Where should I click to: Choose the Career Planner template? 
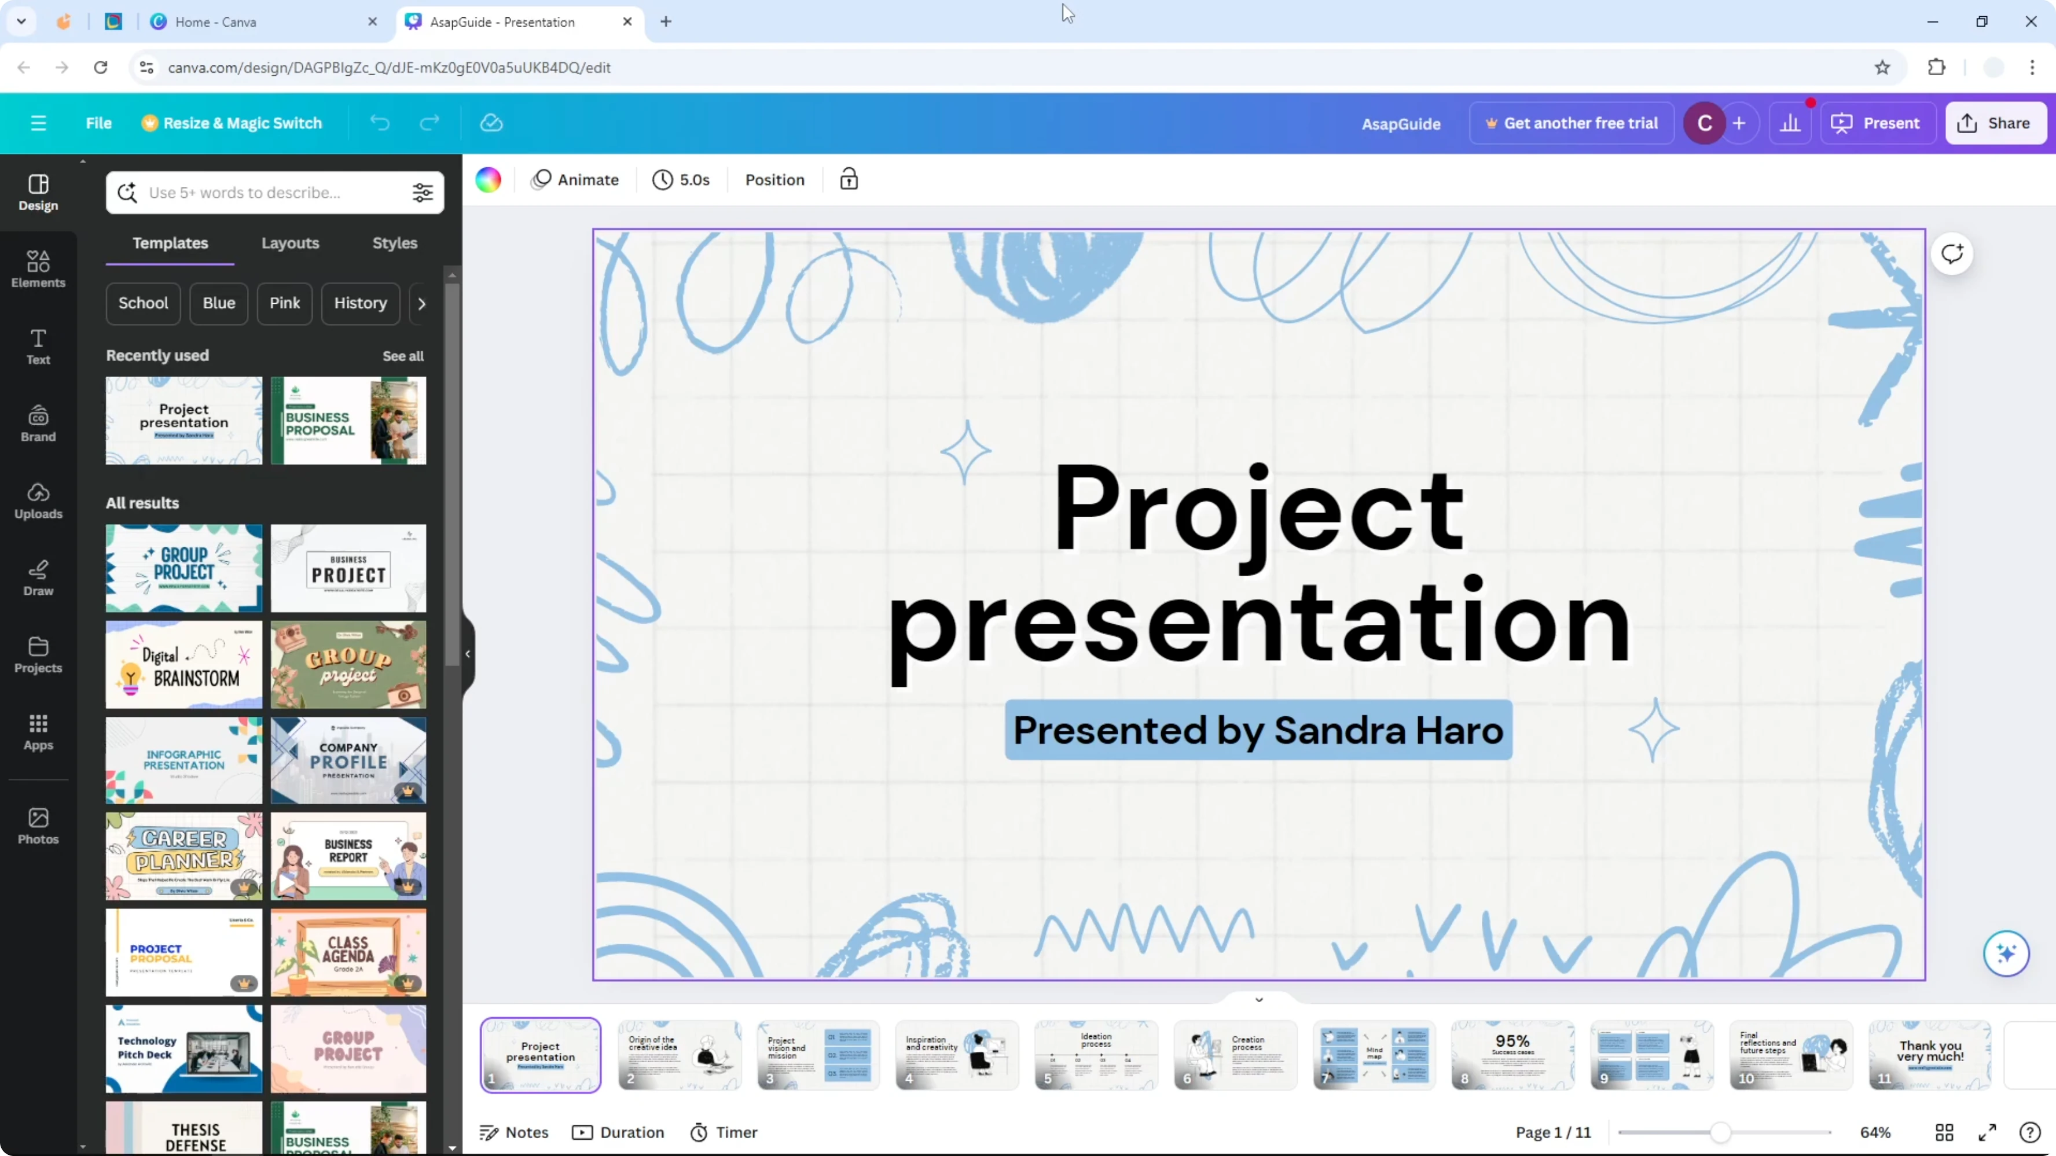(x=183, y=856)
